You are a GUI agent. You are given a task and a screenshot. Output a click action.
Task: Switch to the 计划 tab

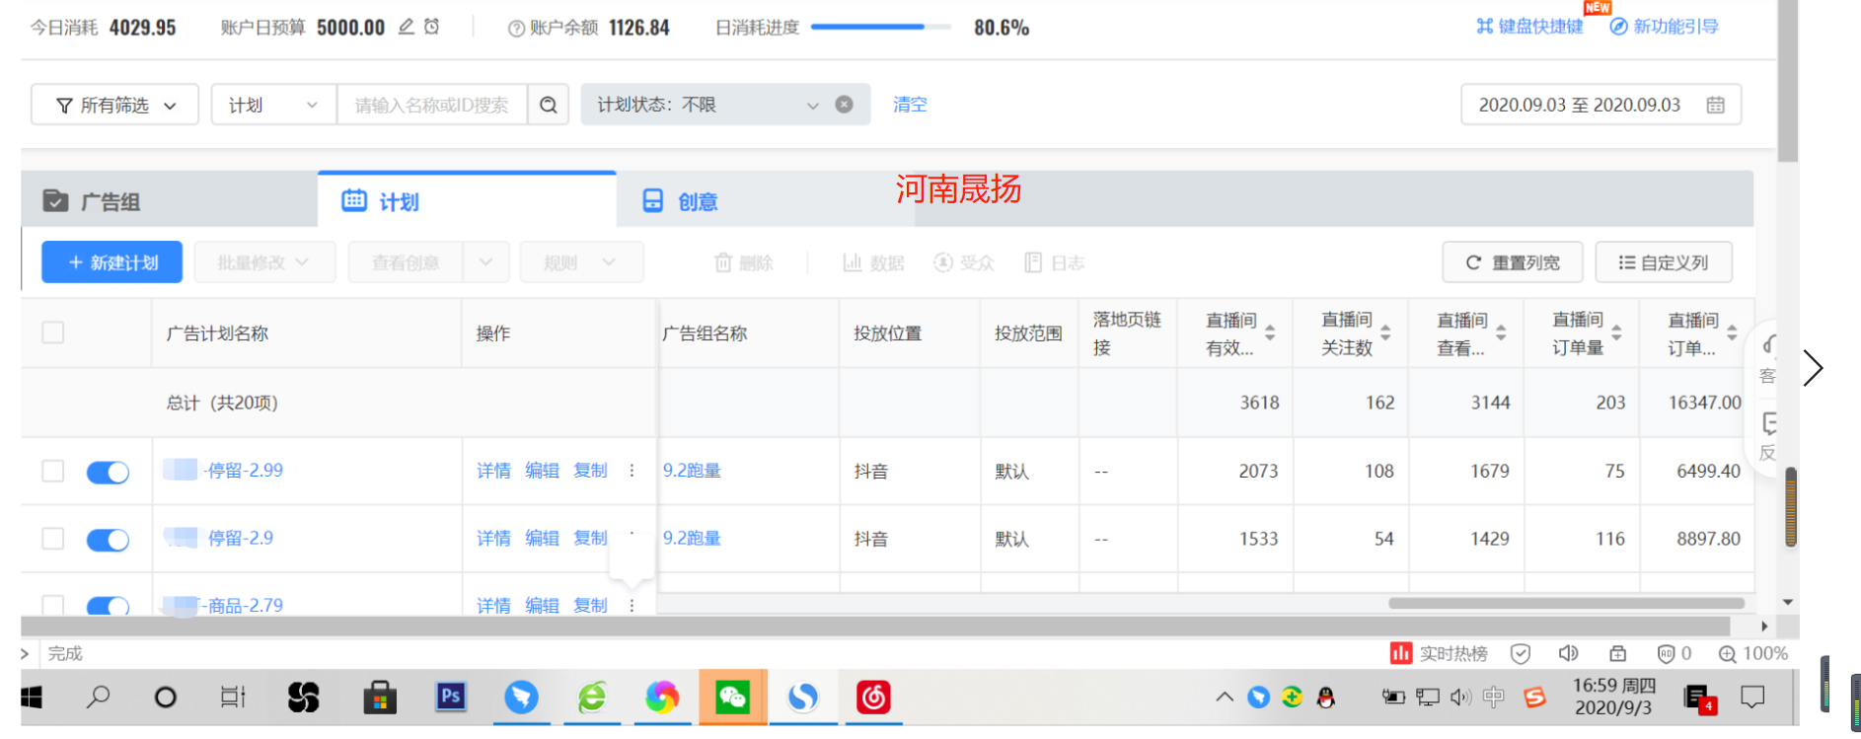(467, 200)
